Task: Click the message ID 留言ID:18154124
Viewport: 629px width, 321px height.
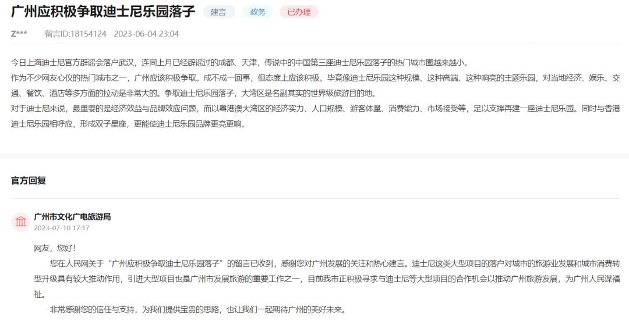Action: point(75,34)
